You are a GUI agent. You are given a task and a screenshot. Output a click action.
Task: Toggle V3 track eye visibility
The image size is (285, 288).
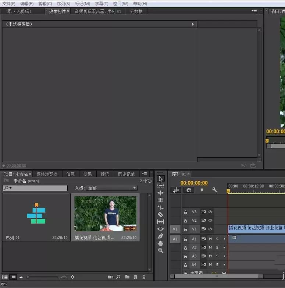pos(210,212)
